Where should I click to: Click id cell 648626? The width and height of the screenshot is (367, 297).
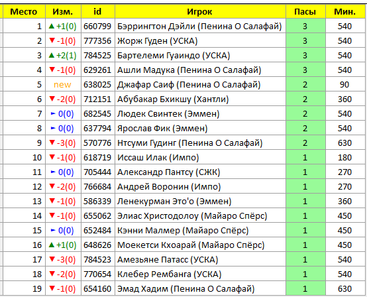[97, 245]
